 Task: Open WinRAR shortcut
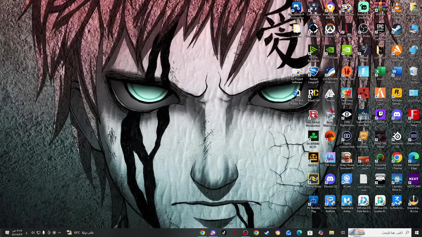pos(380,9)
